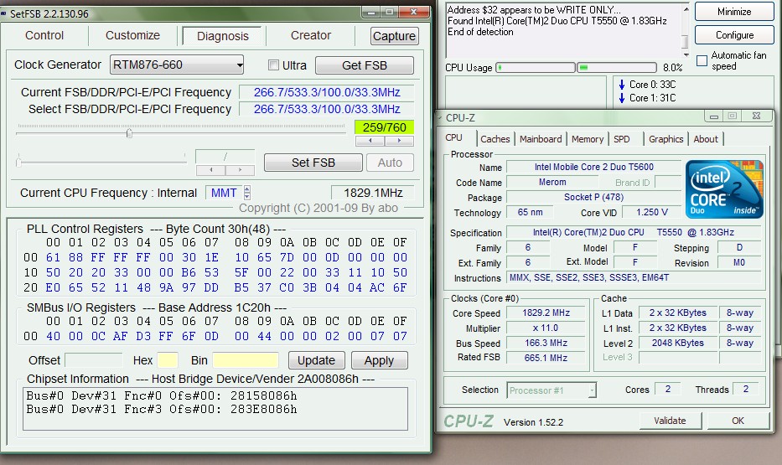Click the Offset input field
782x465 pixels.
tap(94, 359)
